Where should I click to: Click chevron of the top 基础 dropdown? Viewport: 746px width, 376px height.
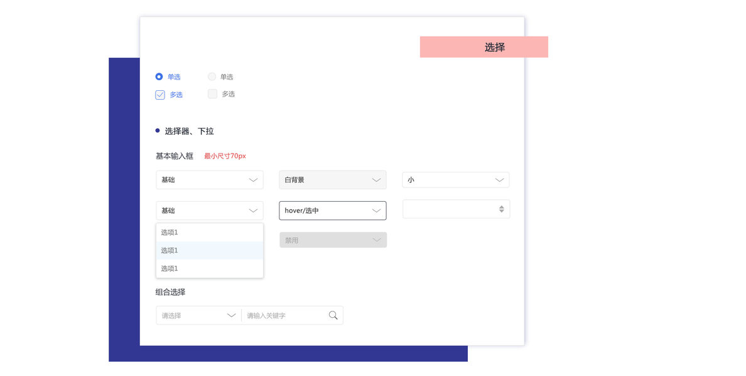click(253, 180)
